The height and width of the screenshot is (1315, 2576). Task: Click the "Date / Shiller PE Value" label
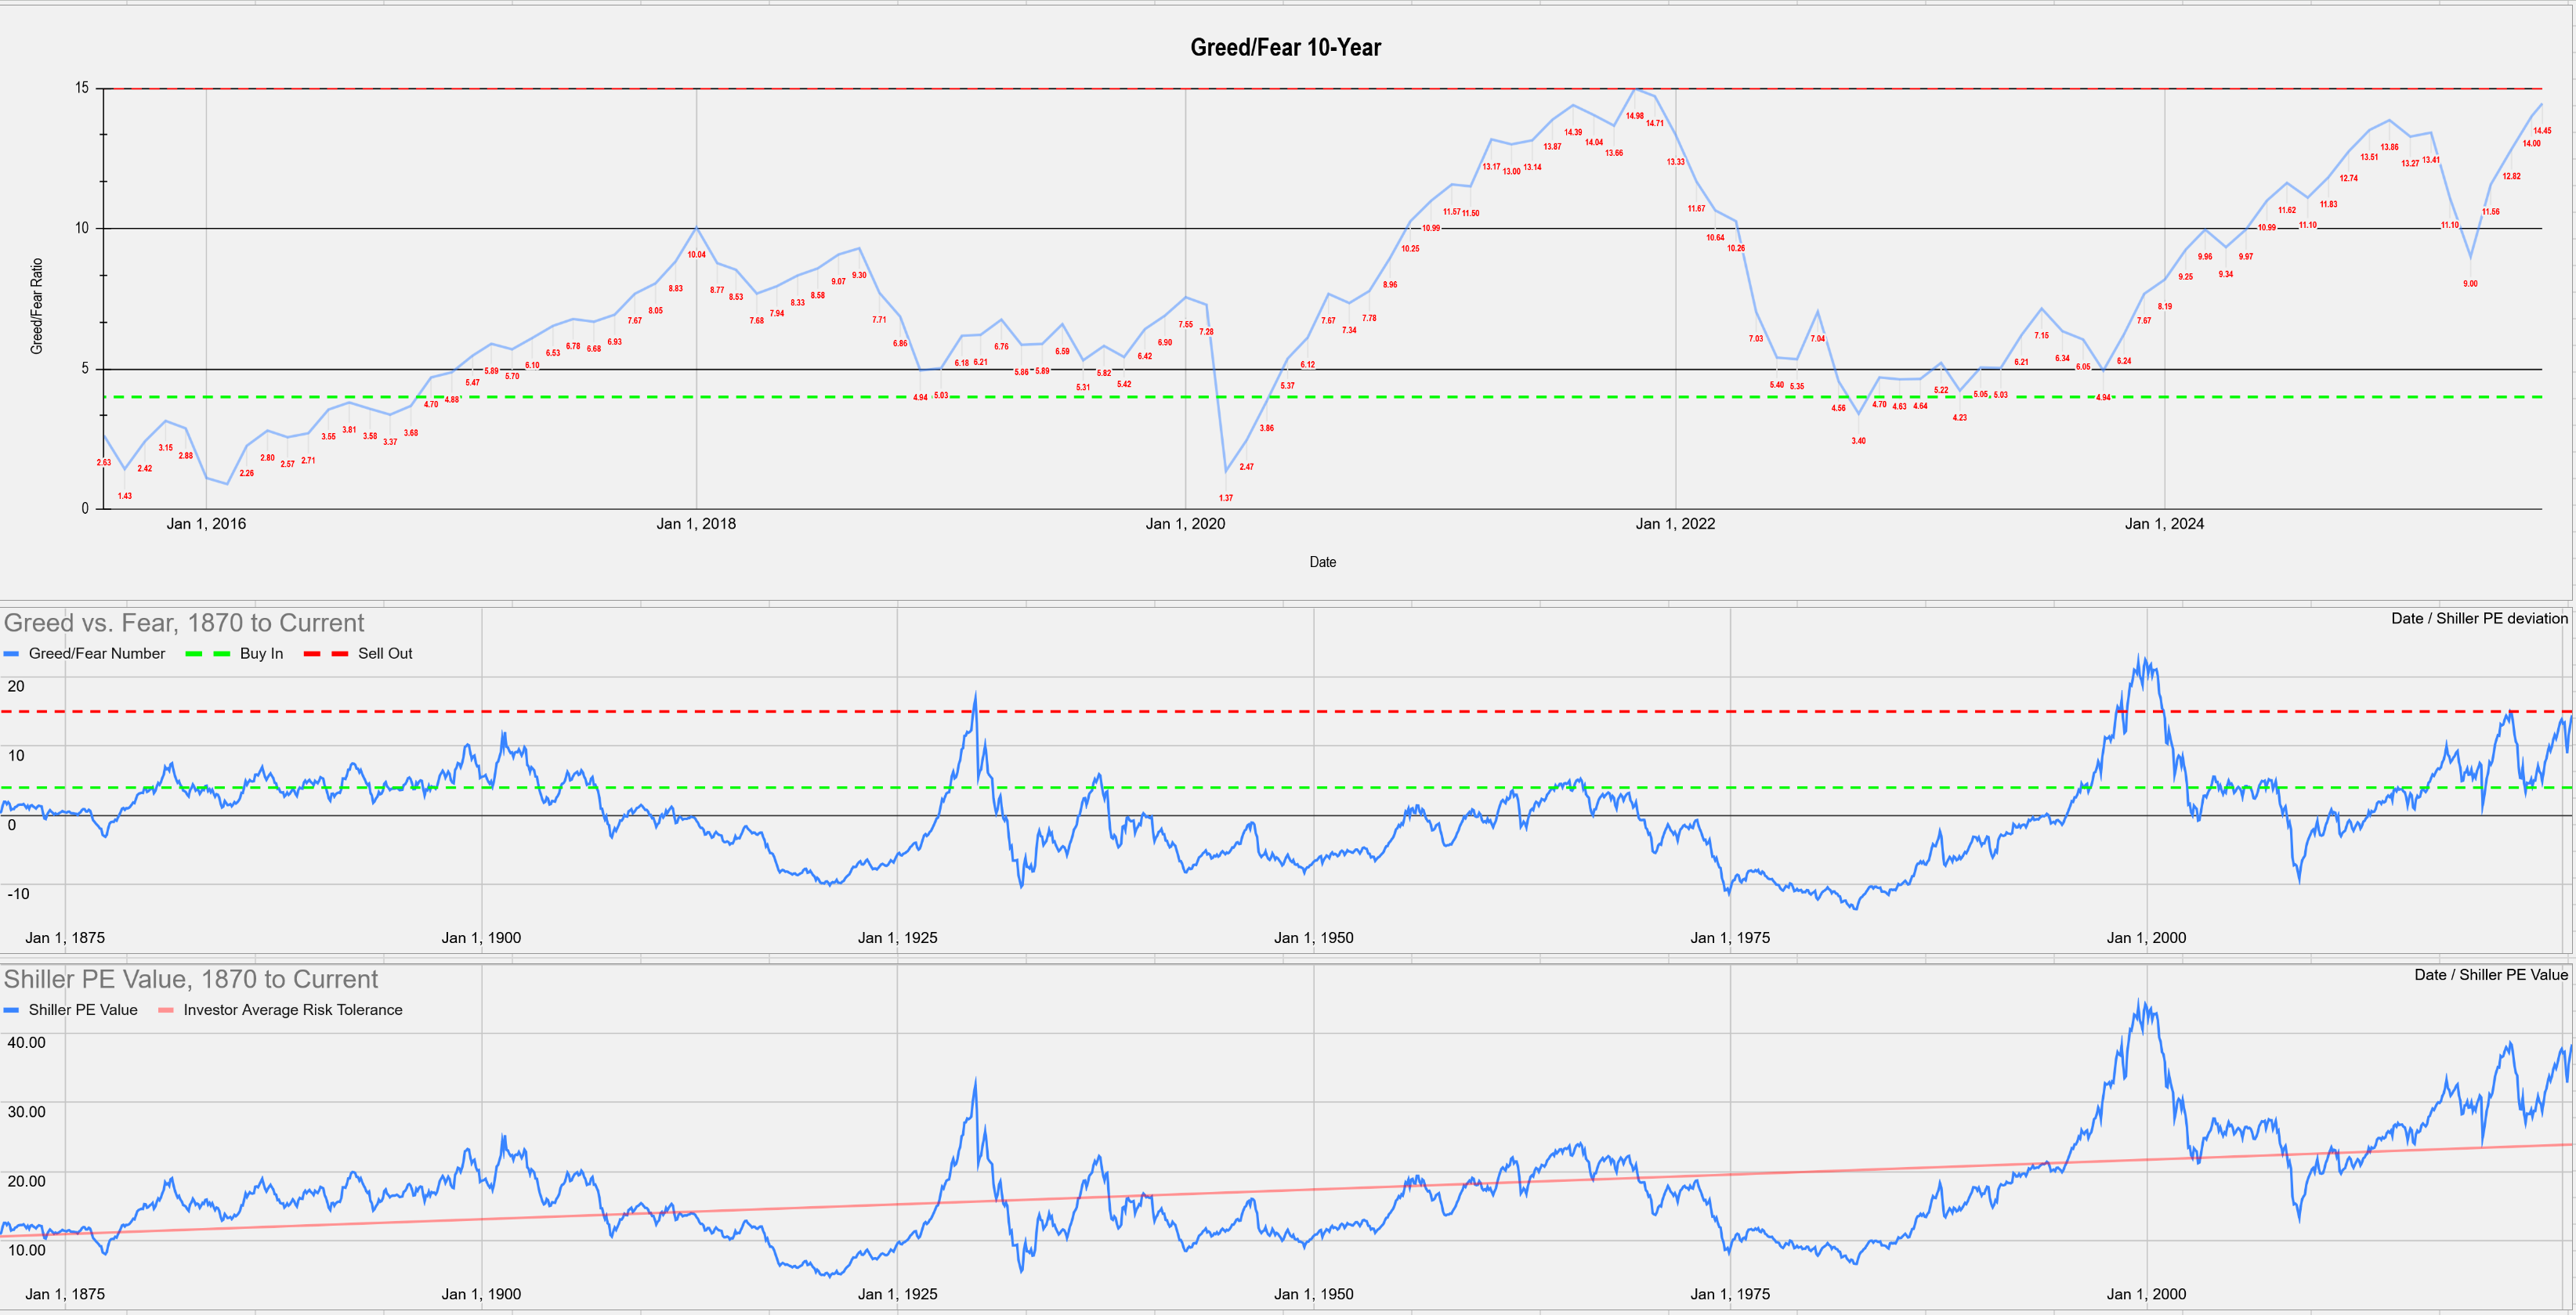coord(2491,974)
